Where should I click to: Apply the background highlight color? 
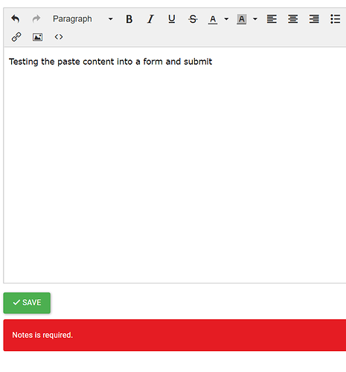pos(242,19)
